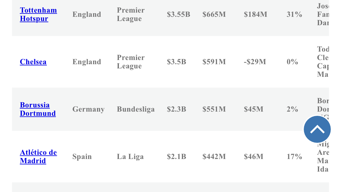Viewport: 341px width, 192px height.
Task: Open the Borussia Dortmund link
Action: 38,109
